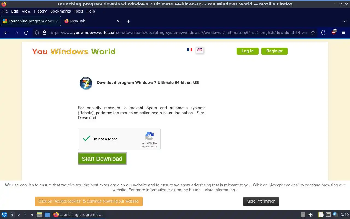Click the reCAPTCHA logo
This screenshot has height=219, width=350.
(150, 136)
